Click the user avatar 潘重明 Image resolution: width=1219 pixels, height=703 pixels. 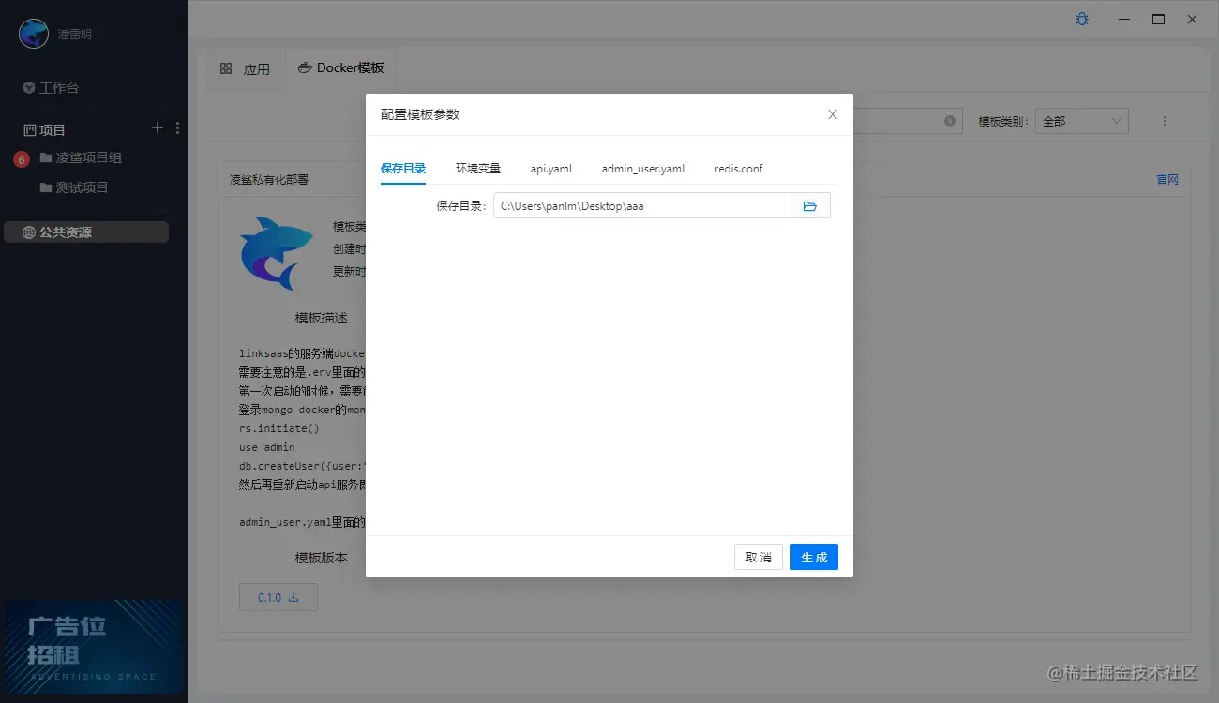[x=33, y=33]
